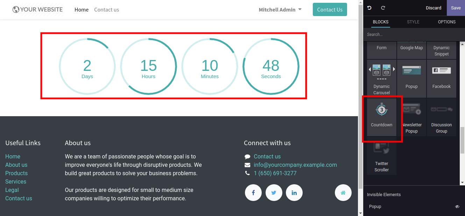
Task: Click the redo arrow icon in editor
Action: tap(383, 8)
